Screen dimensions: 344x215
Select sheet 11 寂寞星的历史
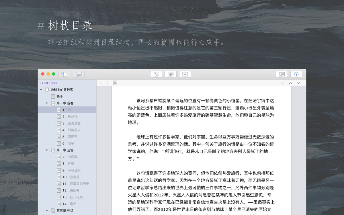click(67, 184)
